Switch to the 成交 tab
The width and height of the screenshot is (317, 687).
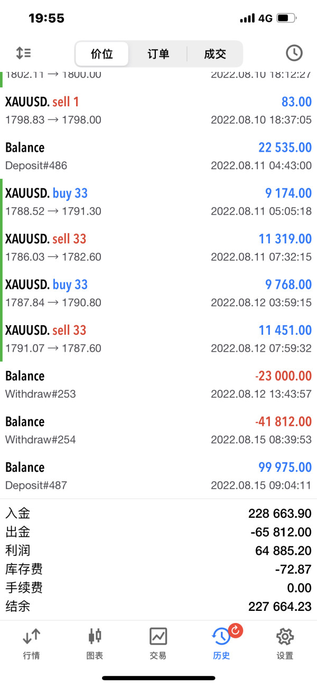tap(215, 53)
